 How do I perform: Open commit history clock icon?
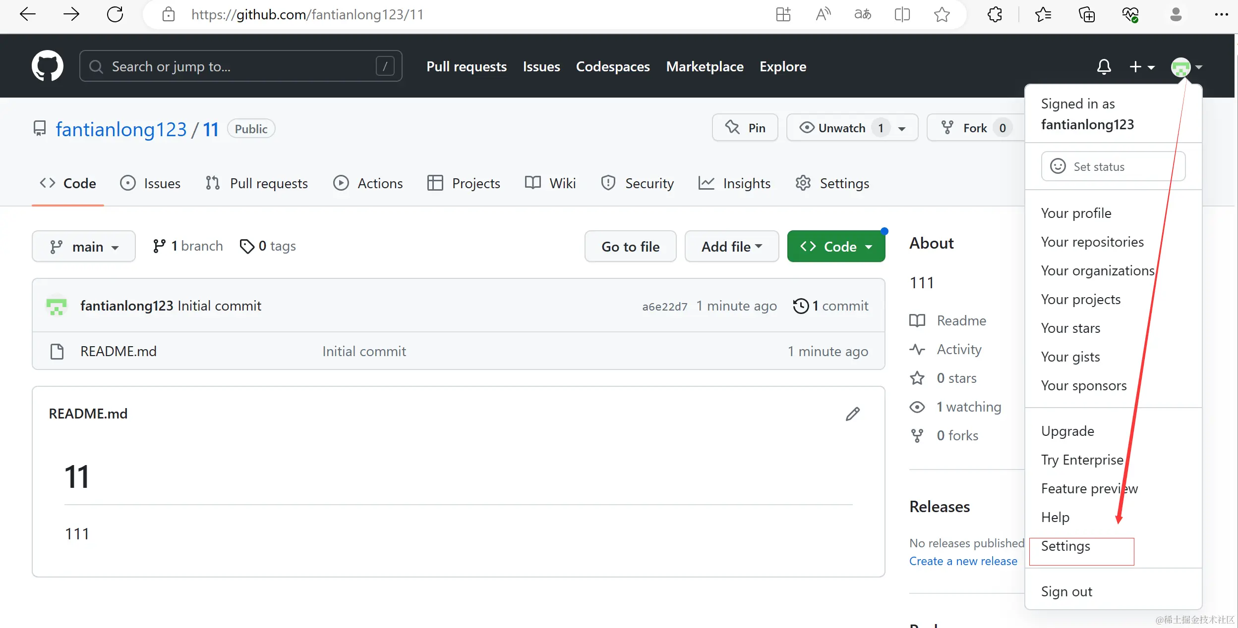(x=800, y=306)
